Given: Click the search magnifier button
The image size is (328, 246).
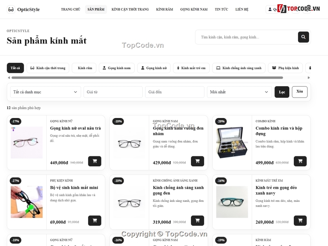Looking at the screenshot, I should [303, 37].
